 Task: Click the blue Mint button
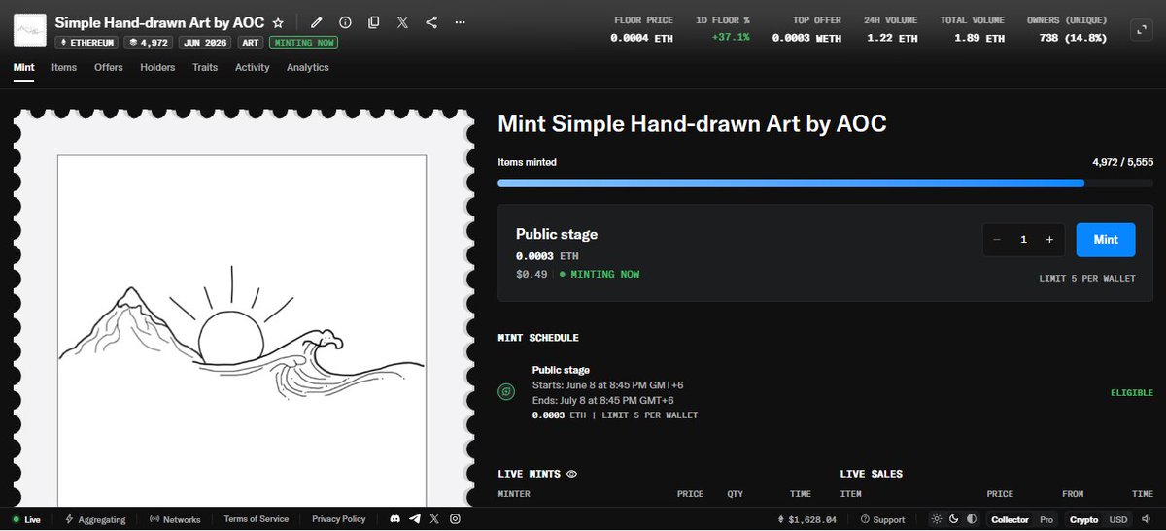coord(1106,239)
